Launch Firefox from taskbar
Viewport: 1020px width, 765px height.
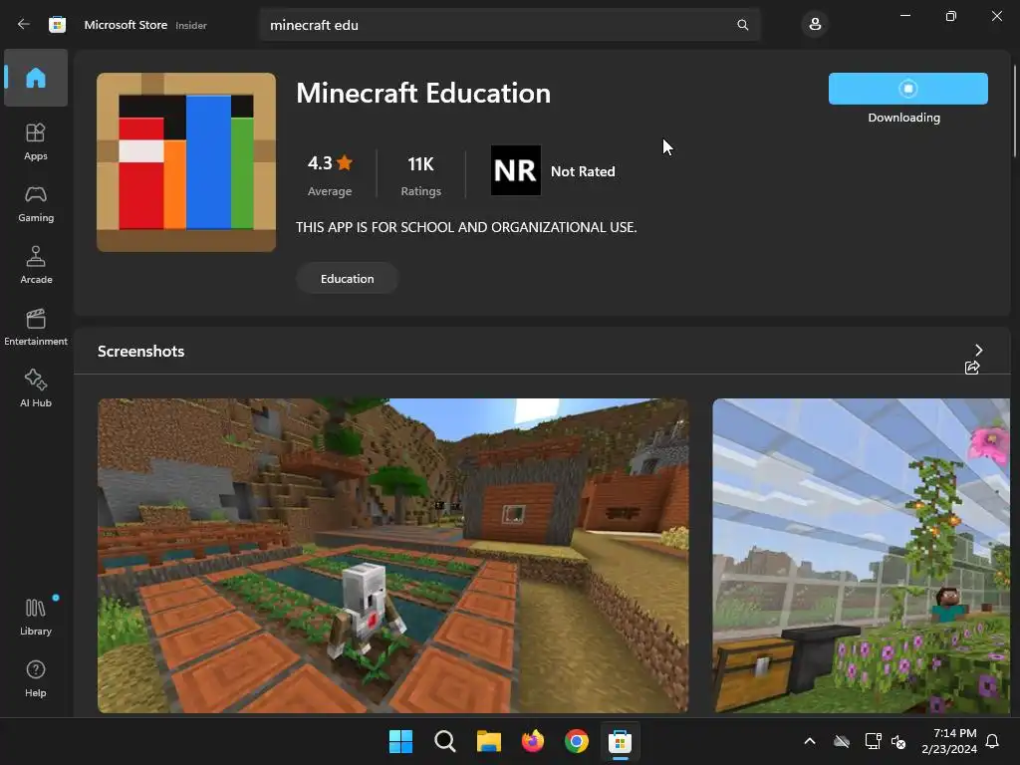533,741
